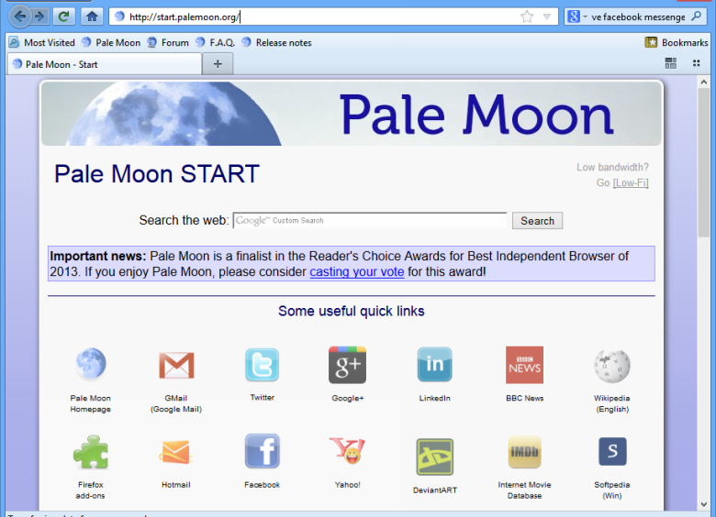Open the DeviantART quick link icon

(x=434, y=456)
